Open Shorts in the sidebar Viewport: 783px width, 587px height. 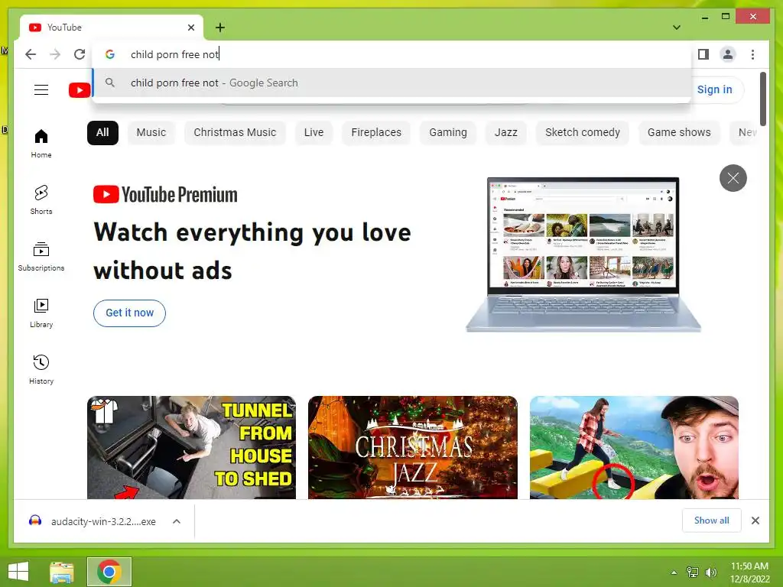tap(41, 200)
